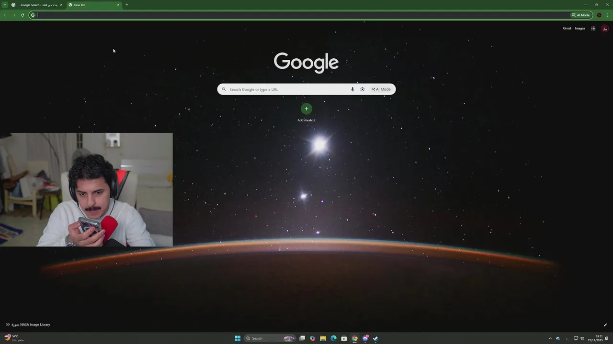Launch Microsoft Edge from taskbar

tap(334, 338)
